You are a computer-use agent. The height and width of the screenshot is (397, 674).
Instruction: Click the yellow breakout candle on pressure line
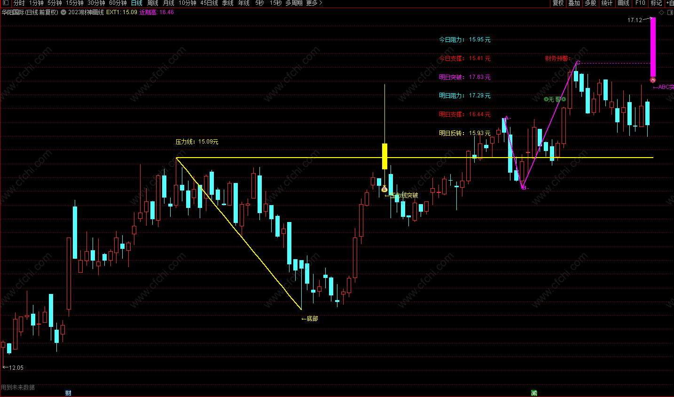tap(384, 156)
